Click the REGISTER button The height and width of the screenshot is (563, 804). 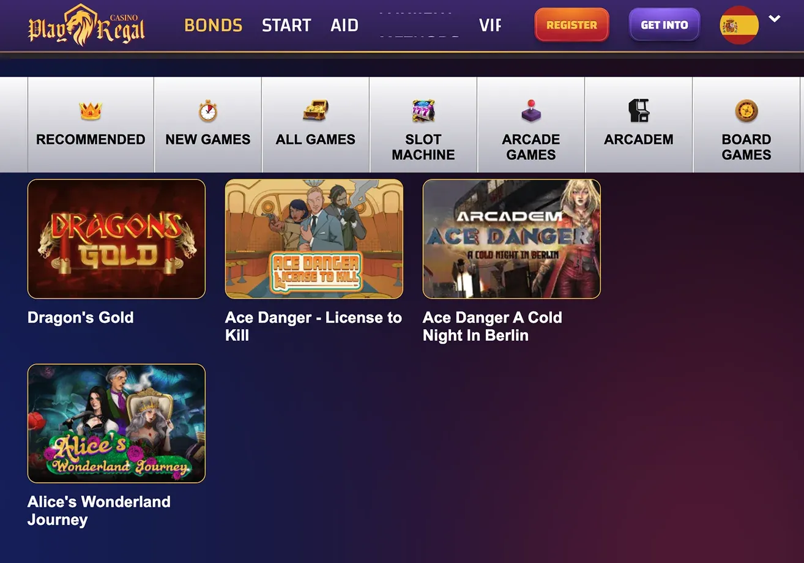(x=571, y=25)
